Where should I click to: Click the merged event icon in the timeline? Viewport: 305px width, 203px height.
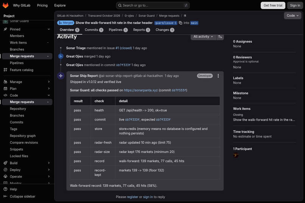61,56
